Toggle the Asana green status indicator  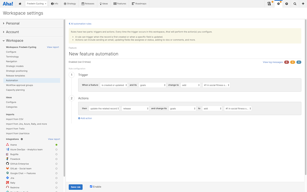click(56, 145)
